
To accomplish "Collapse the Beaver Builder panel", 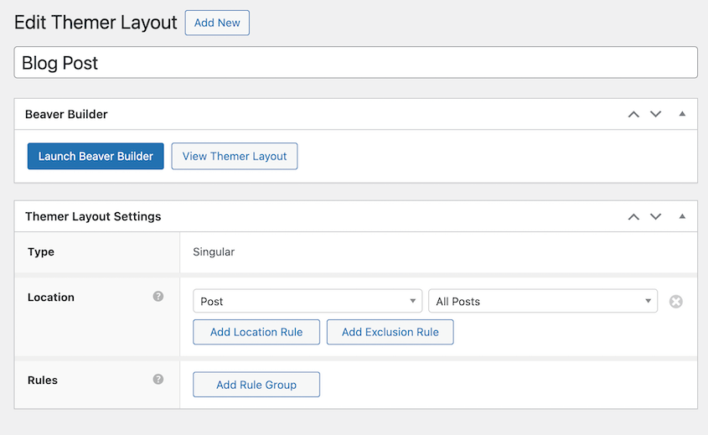I will click(x=682, y=114).
